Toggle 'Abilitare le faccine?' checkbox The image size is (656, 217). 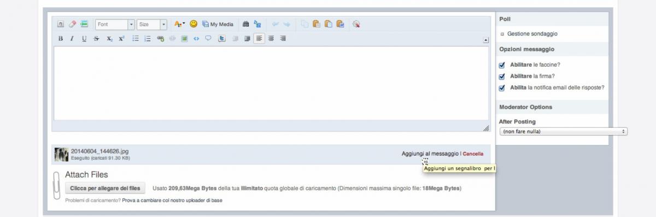click(502, 64)
